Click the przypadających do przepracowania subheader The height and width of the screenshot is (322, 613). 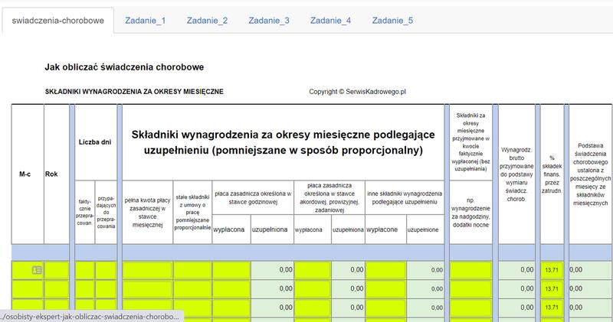click(106, 213)
